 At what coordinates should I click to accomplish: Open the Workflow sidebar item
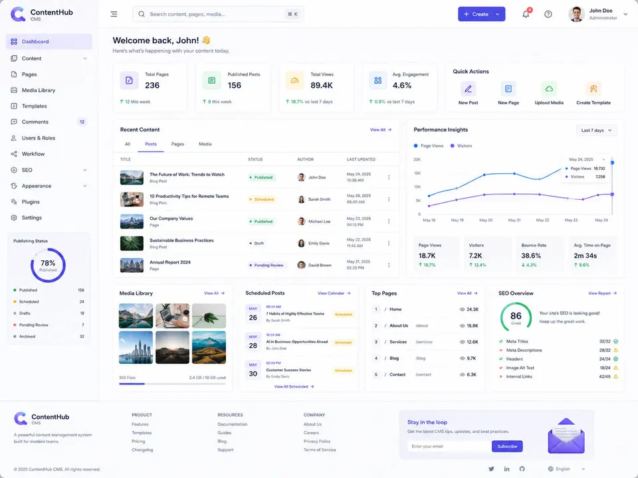49,154
